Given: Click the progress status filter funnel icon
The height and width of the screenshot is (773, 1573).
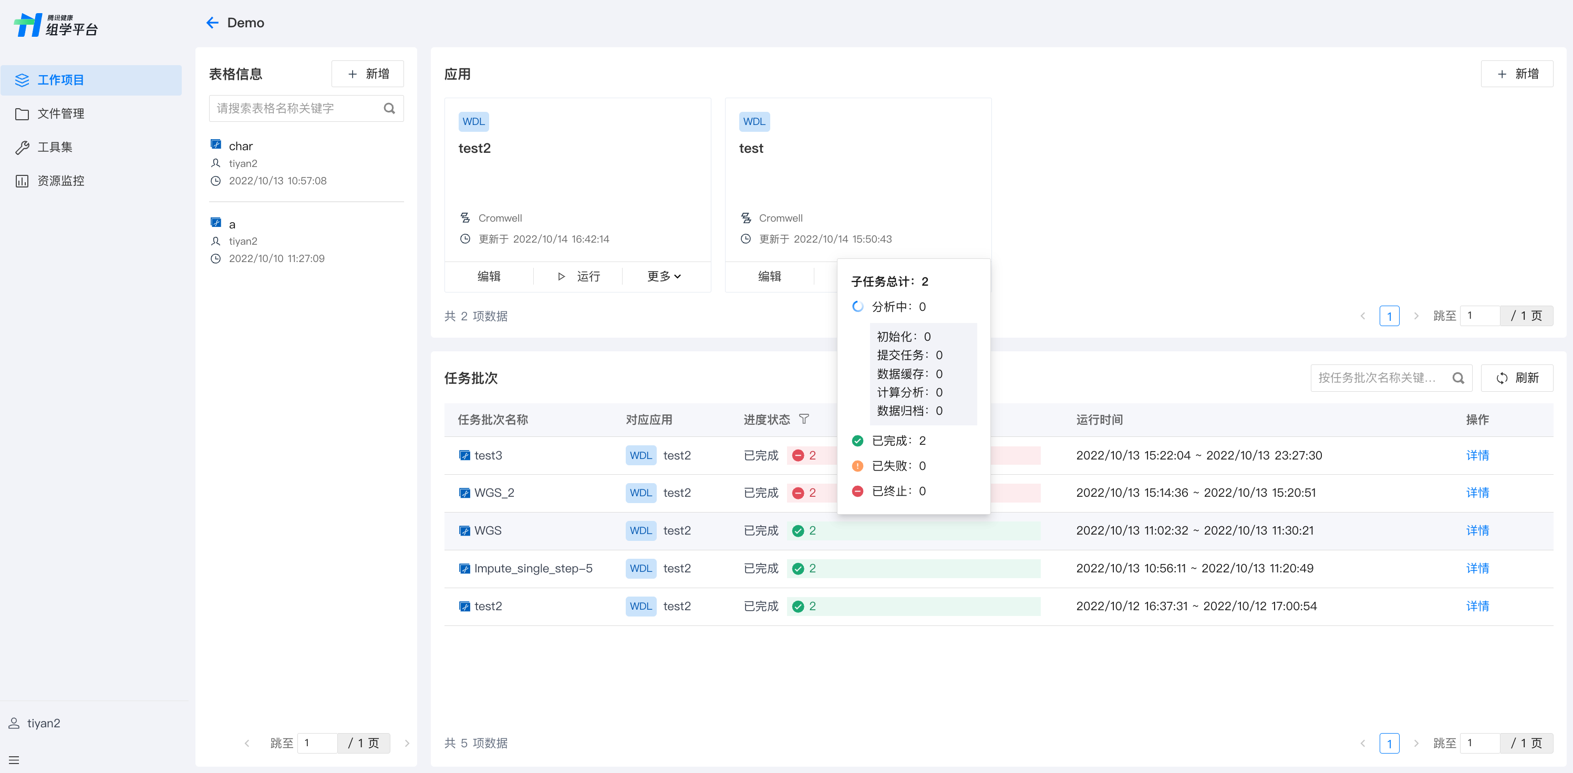Looking at the screenshot, I should pyautogui.click(x=804, y=419).
